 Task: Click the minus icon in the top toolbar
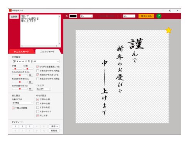[x=96, y=16]
